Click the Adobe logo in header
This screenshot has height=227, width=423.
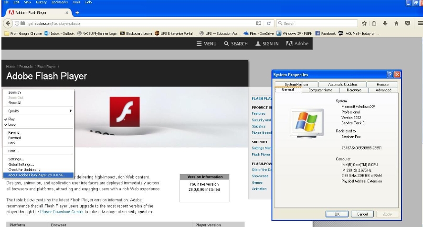point(297,44)
